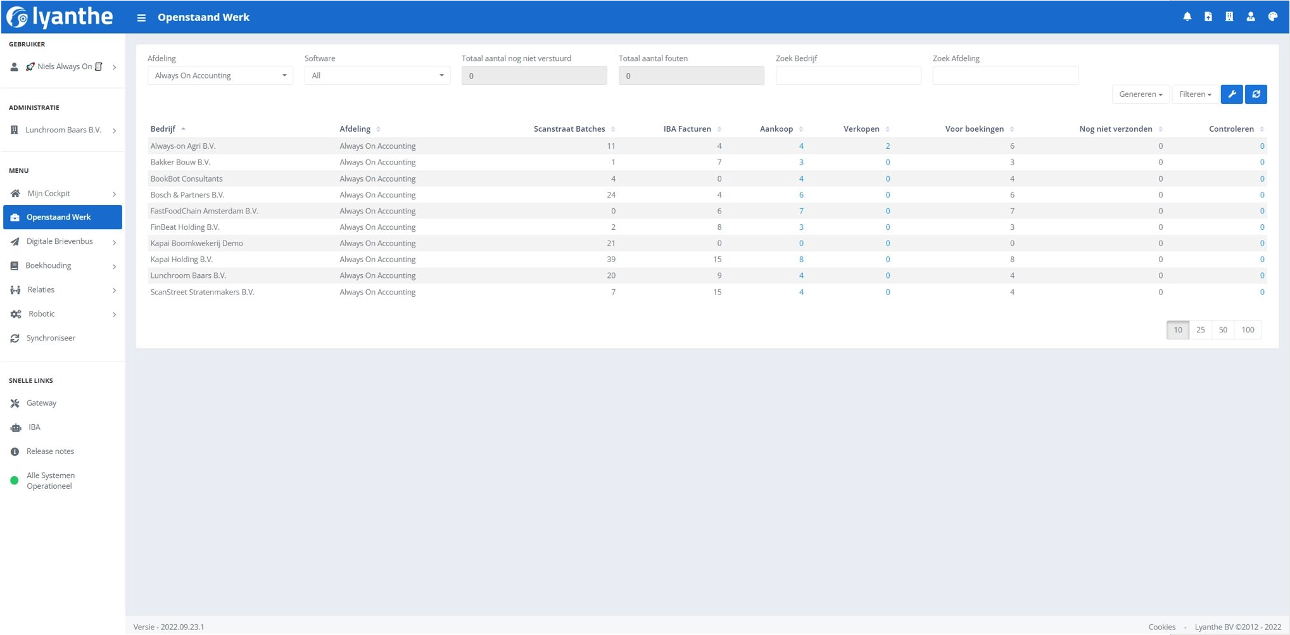The width and height of the screenshot is (1290, 635).
Task: Show 25 rows per page
Action: [1200, 330]
